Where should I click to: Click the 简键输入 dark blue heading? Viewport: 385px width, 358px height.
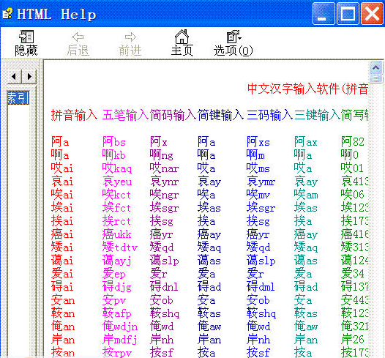pos(220,115)
